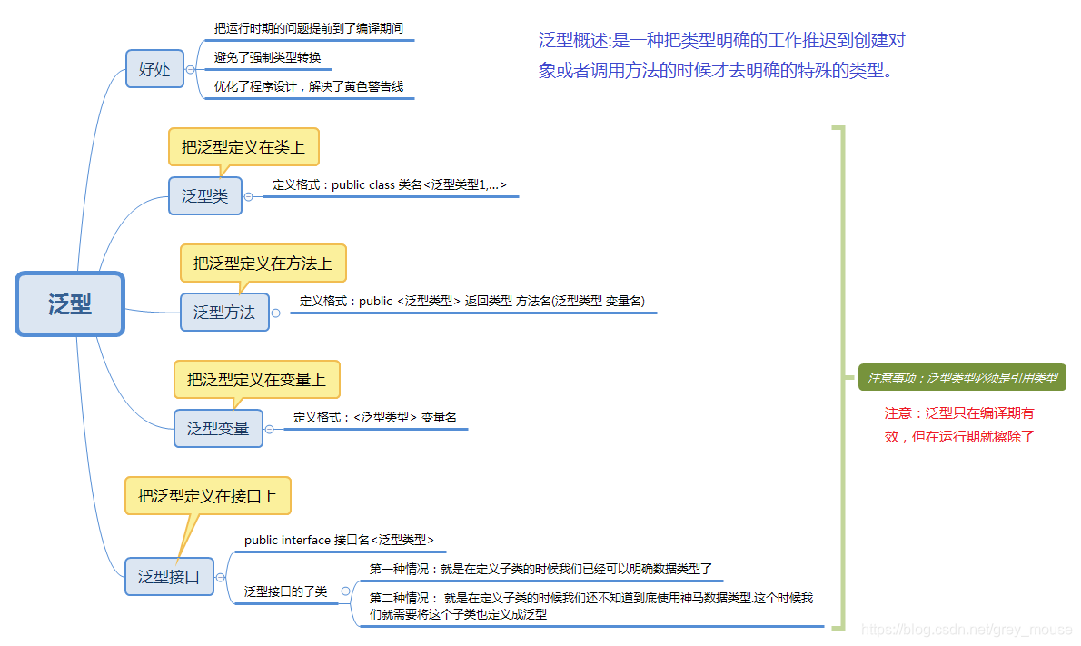Collapse the 泛型变量 branch toggle
The height and width of the screenshot is (646, 1081).
click(269, 429)
